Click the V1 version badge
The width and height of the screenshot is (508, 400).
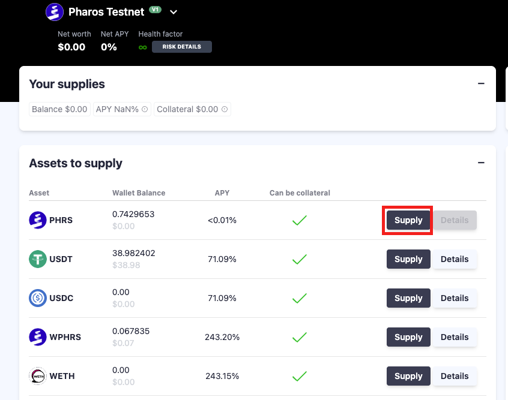156,10
